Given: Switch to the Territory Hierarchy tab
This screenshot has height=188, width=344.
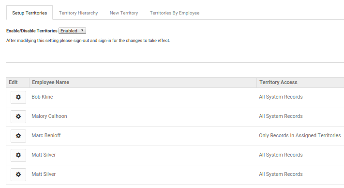Looking at the screenshot, I should pyautogui.click(x=78, y=13).
